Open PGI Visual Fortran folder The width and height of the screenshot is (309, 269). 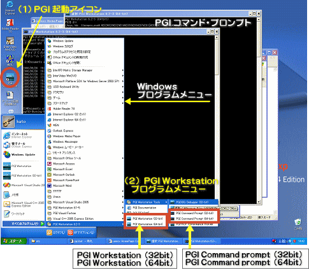coord(85,213)
